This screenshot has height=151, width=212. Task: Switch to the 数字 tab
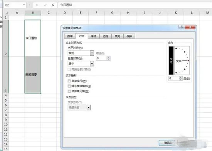[x=70, y=36]
